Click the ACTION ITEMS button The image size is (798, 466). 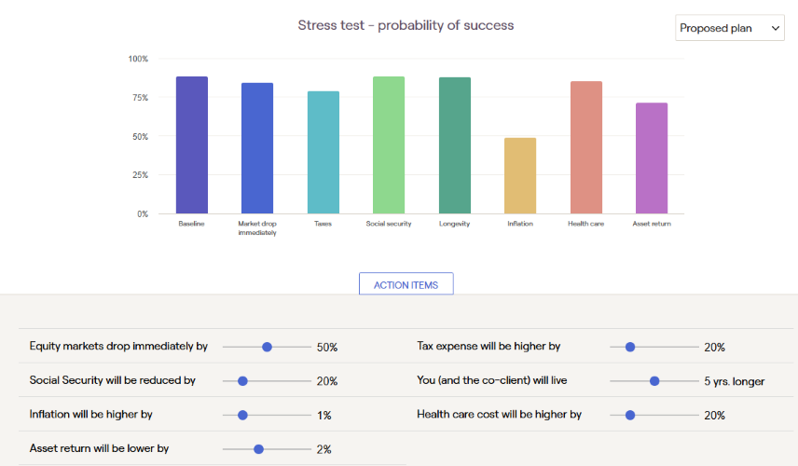coord(406,284)
